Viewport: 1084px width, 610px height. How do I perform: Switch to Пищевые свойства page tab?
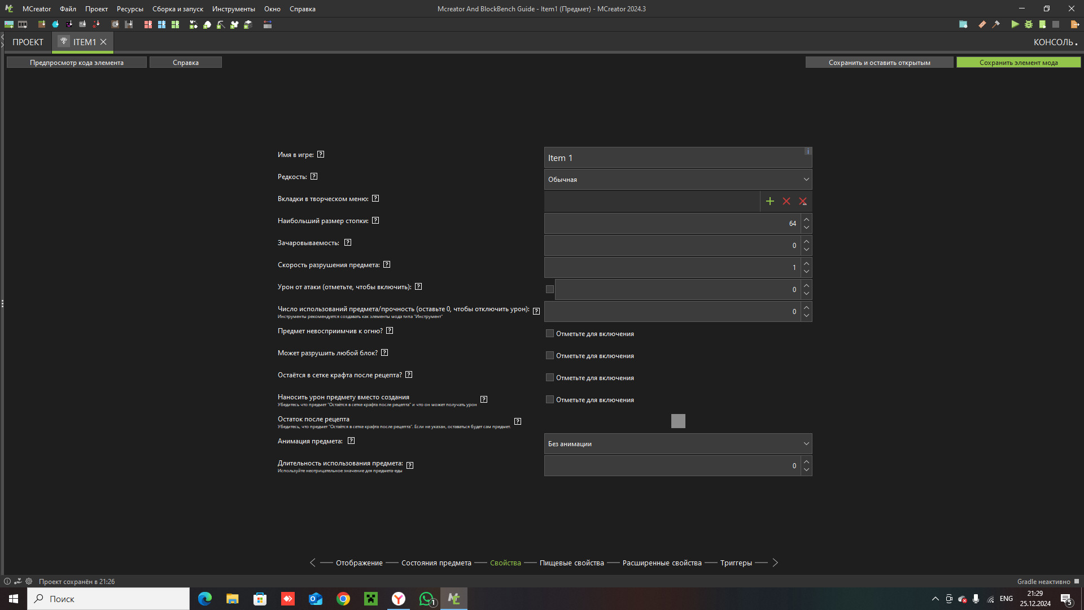click(571, 563)
